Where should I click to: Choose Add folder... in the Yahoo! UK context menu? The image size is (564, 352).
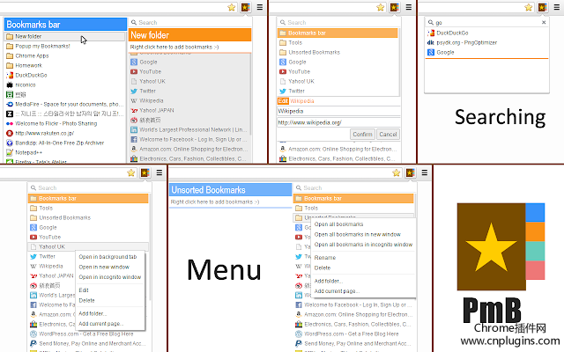(x=93, y=313)
